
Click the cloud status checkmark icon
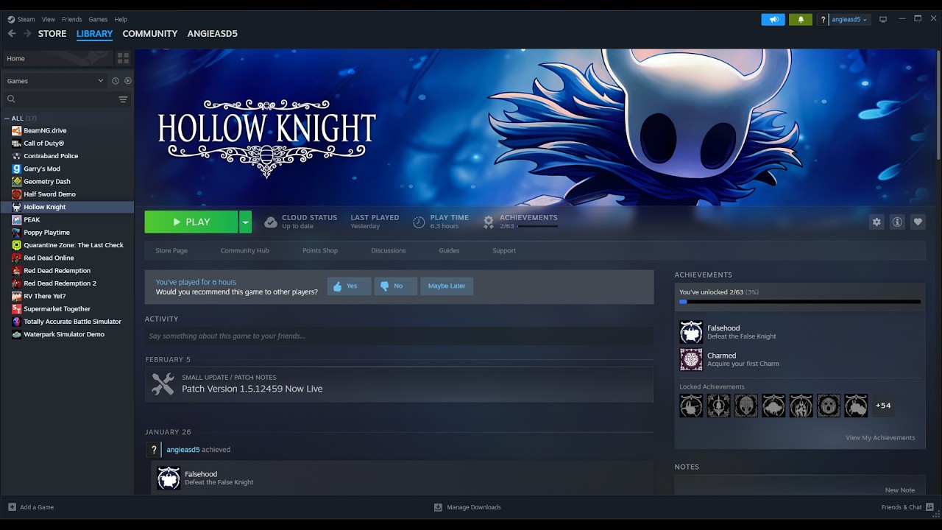click(271, 222)
